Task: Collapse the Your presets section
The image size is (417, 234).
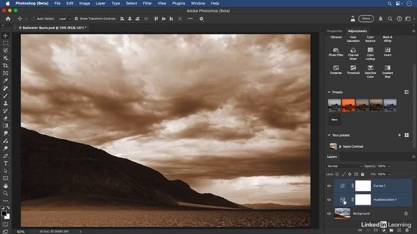Action: [x=329, y=135]
